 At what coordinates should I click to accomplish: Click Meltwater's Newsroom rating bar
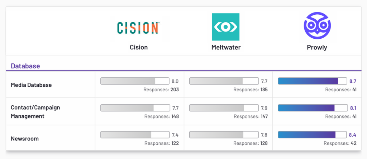coord(224,135)
